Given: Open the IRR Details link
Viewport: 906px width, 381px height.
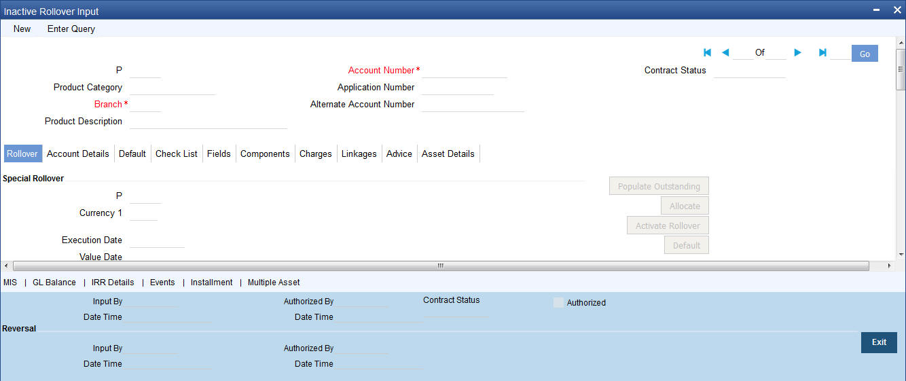Looking at the screenshot, I should 113,282.
